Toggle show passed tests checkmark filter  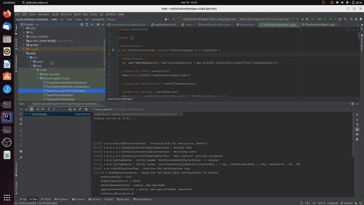[27, 109]
